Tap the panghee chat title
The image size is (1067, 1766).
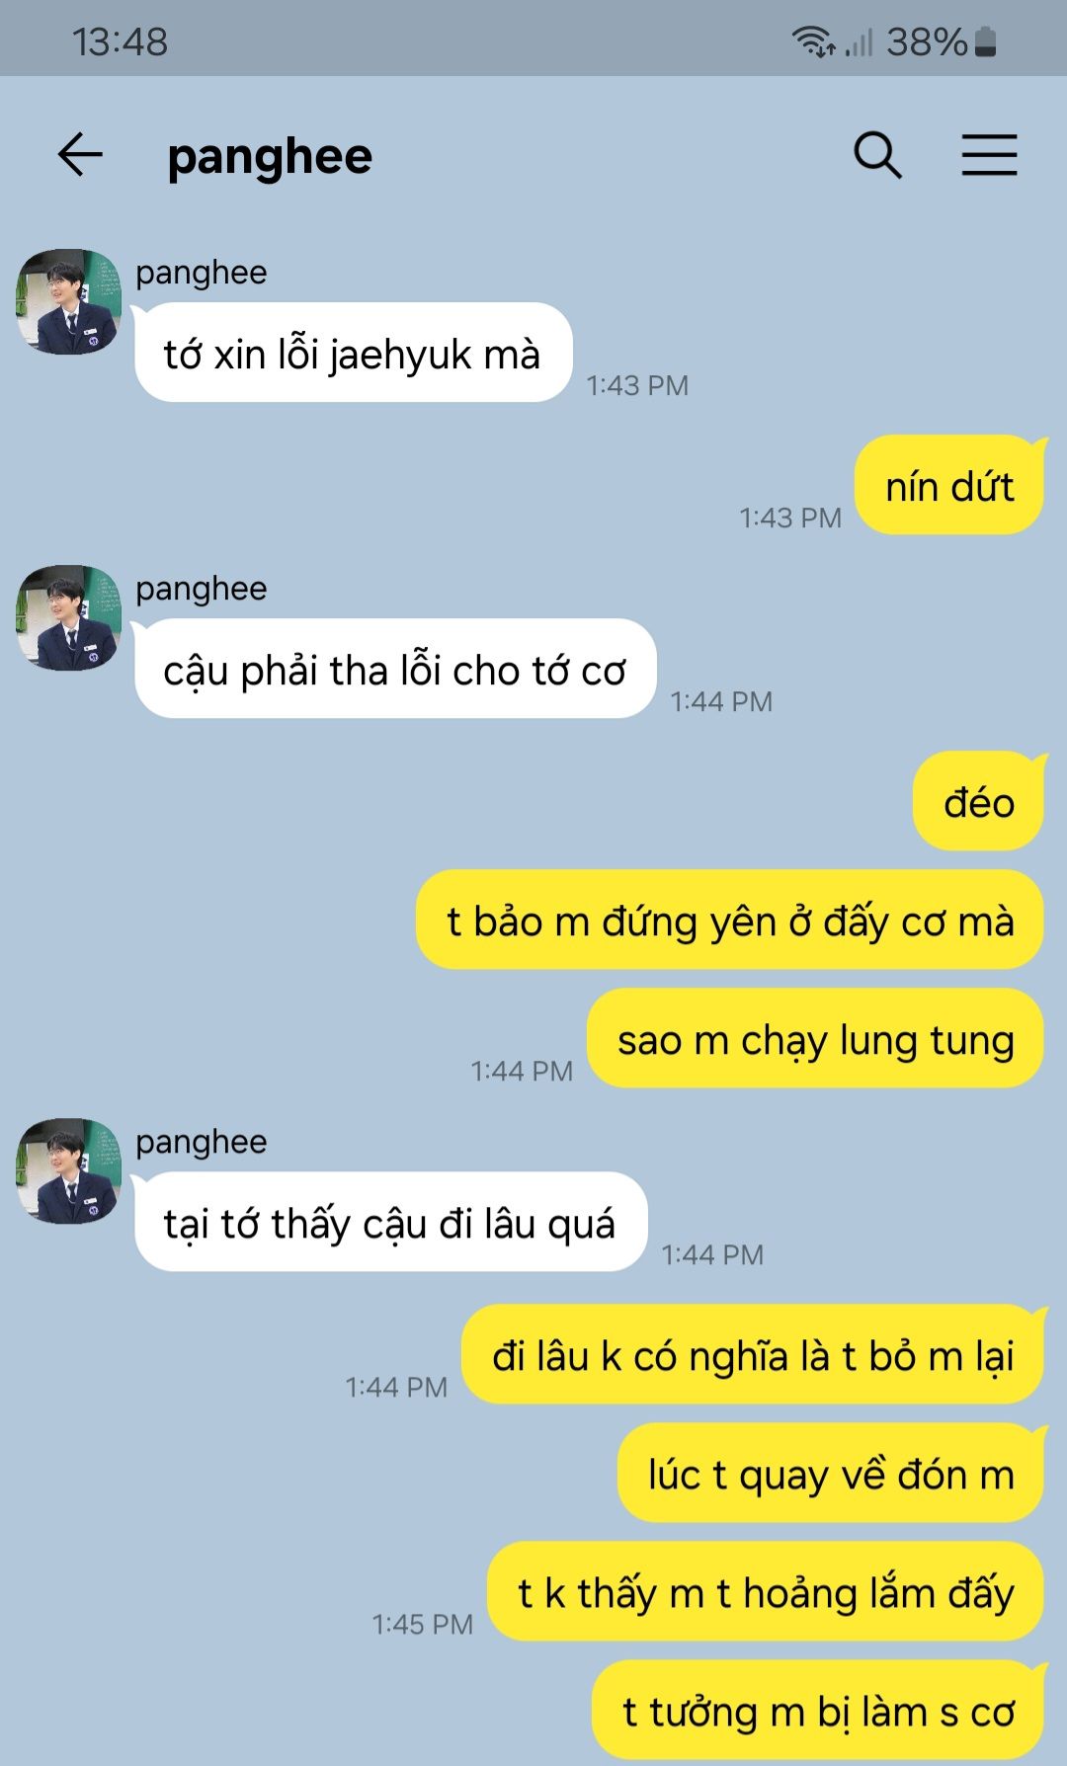pos(270,157)
